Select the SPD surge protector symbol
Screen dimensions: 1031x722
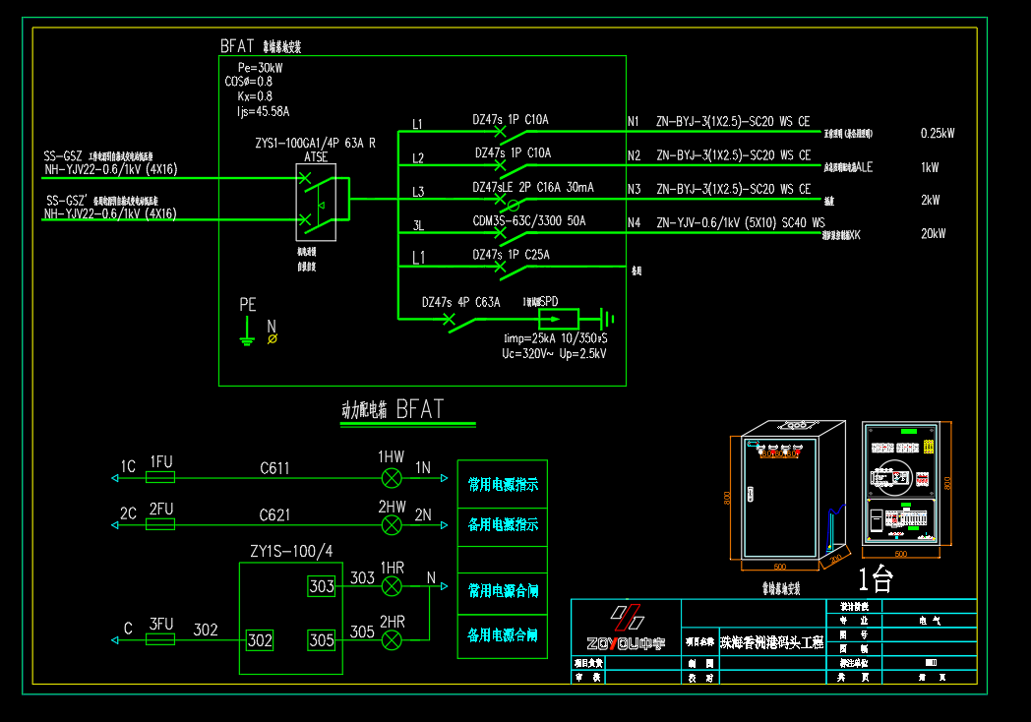559,319
